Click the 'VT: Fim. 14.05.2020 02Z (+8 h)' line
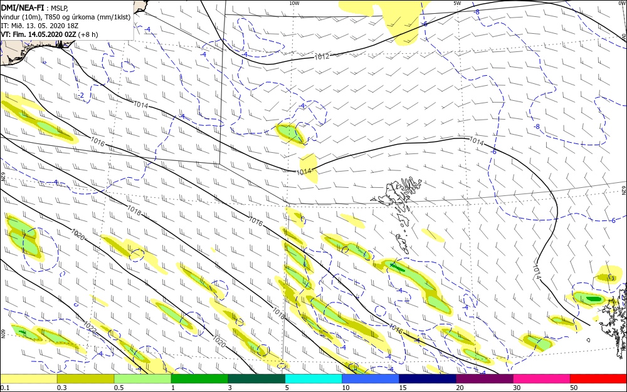This screenshot has height=392, width=627. pos(49,34)
